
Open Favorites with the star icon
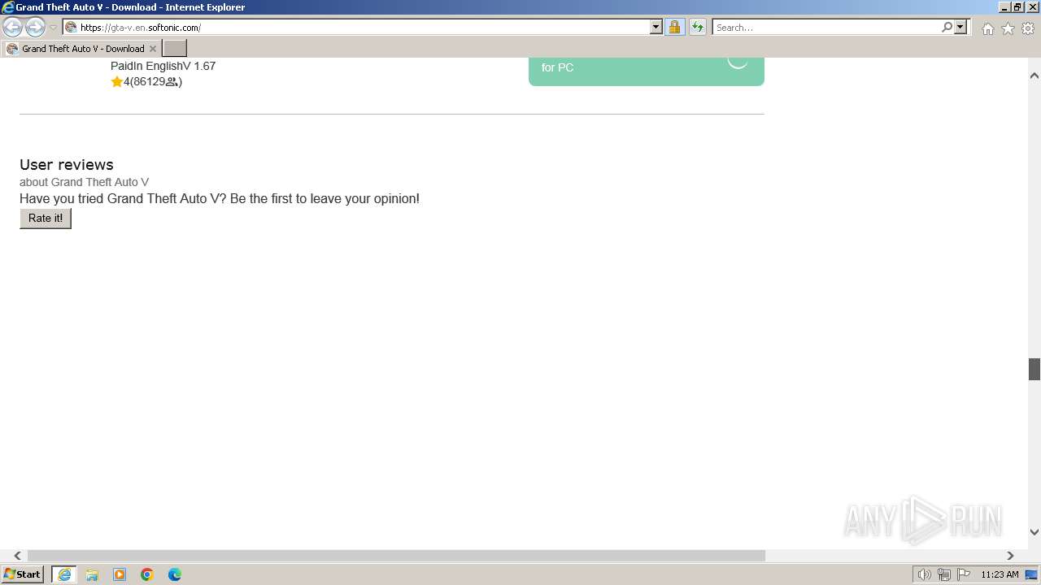tap(1008, 28)
